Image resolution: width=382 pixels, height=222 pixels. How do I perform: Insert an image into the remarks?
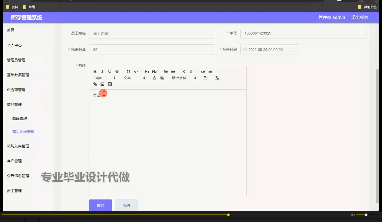102,84
